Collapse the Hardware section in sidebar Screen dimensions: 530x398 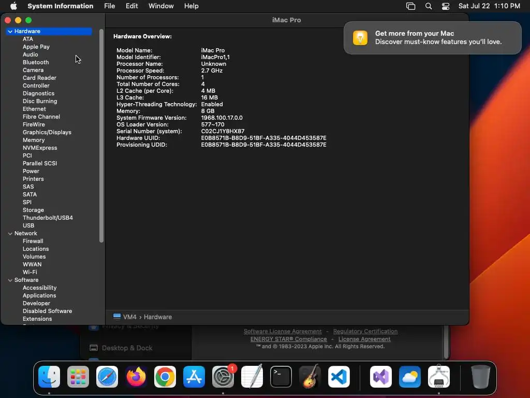pyautogui.click(x=10, y=31)
